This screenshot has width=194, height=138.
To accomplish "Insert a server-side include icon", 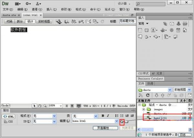I will tap(185, 30).
